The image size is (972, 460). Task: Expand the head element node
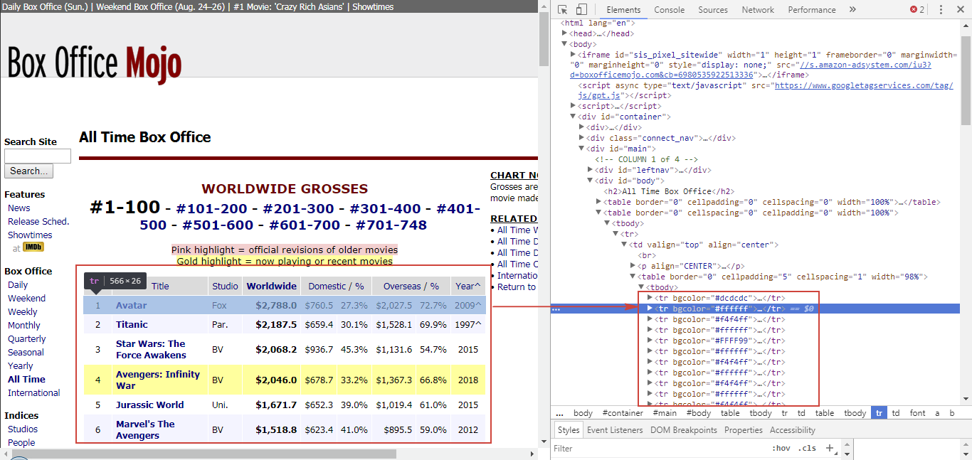564,33
